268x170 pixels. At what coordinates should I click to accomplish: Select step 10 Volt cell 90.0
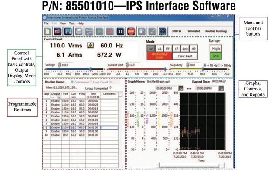(x=65, y=135)
